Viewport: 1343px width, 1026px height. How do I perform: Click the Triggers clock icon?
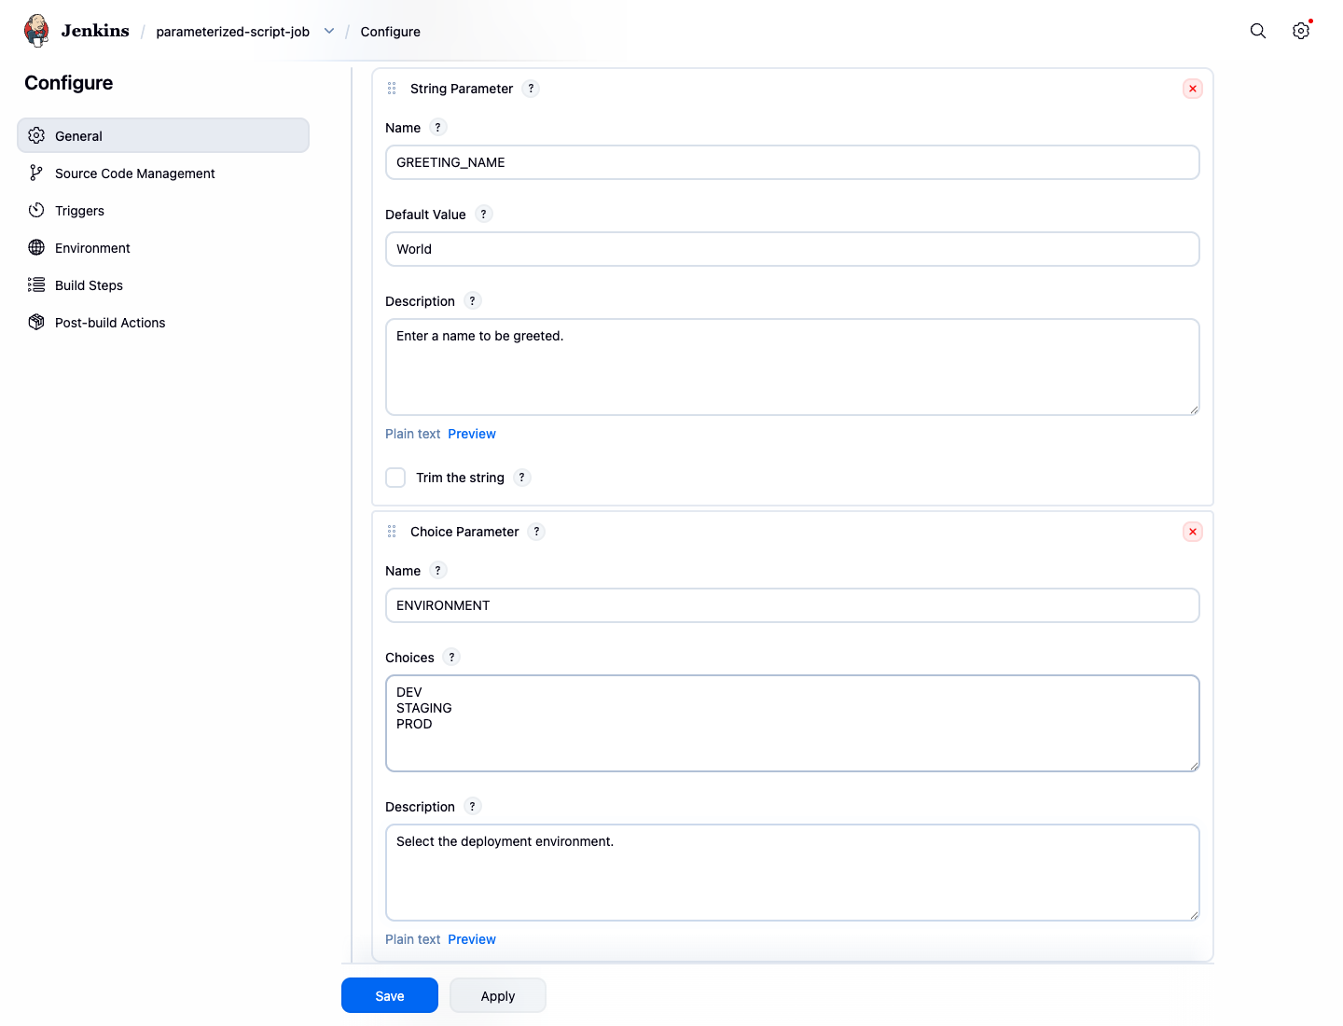36,210
